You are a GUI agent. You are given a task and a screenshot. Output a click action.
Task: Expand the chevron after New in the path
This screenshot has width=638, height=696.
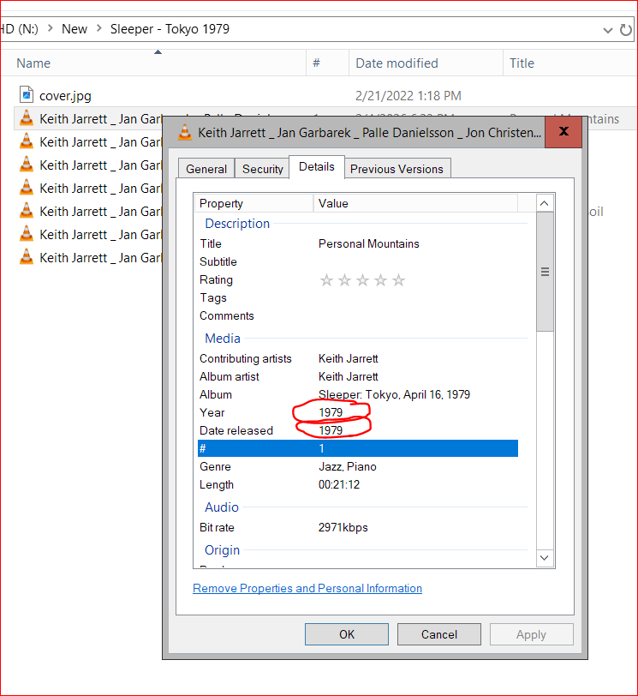98,28
